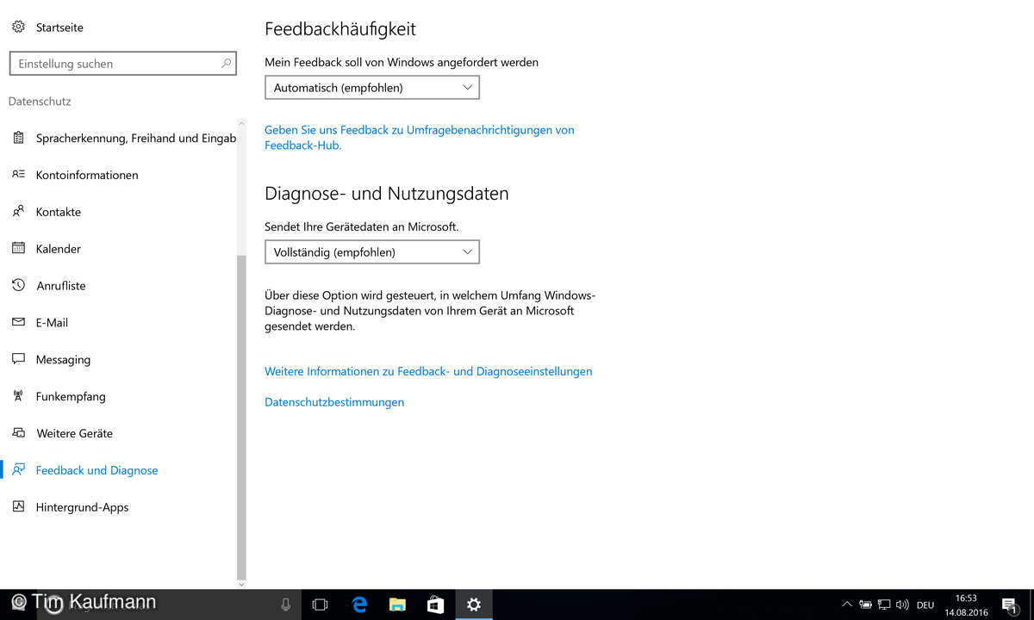The image size is (1034, 620).
Task: Click the Einstellung suchen search field
Action: pos(122,63)
